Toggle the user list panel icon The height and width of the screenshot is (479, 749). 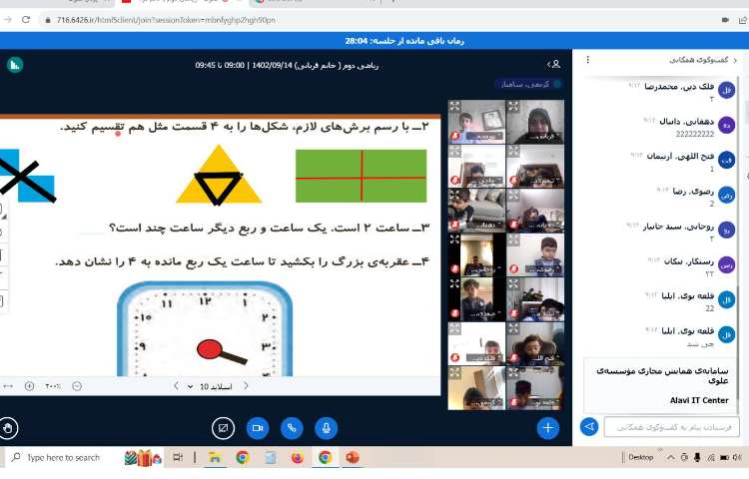(554, 65)
